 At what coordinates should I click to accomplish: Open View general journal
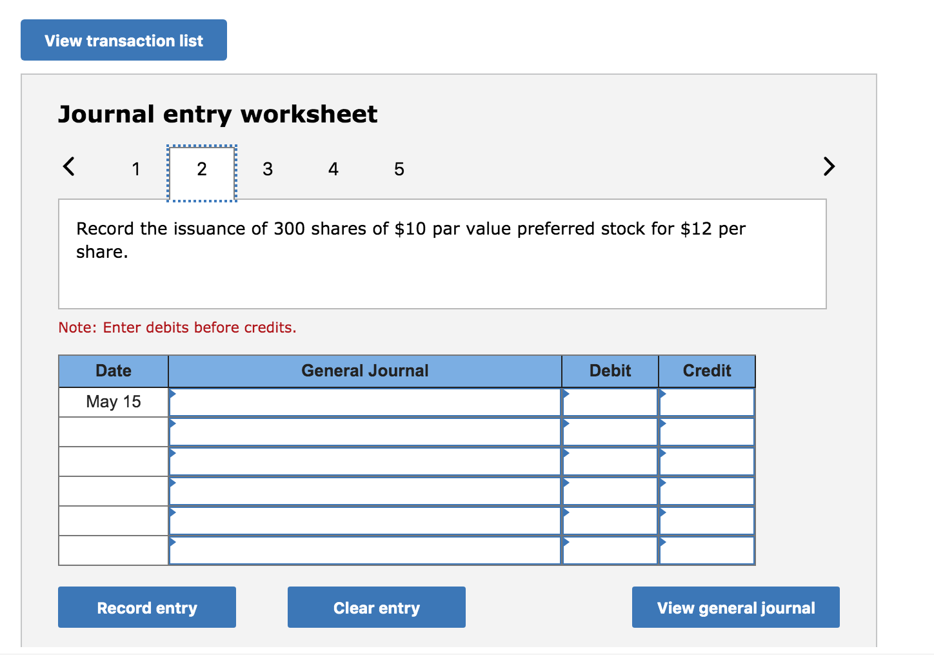coord(736,607)
